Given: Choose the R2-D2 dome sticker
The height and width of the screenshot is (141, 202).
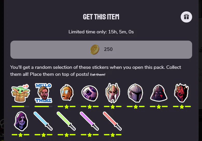Looking at the screenshot, I should [x=90, y=93].
